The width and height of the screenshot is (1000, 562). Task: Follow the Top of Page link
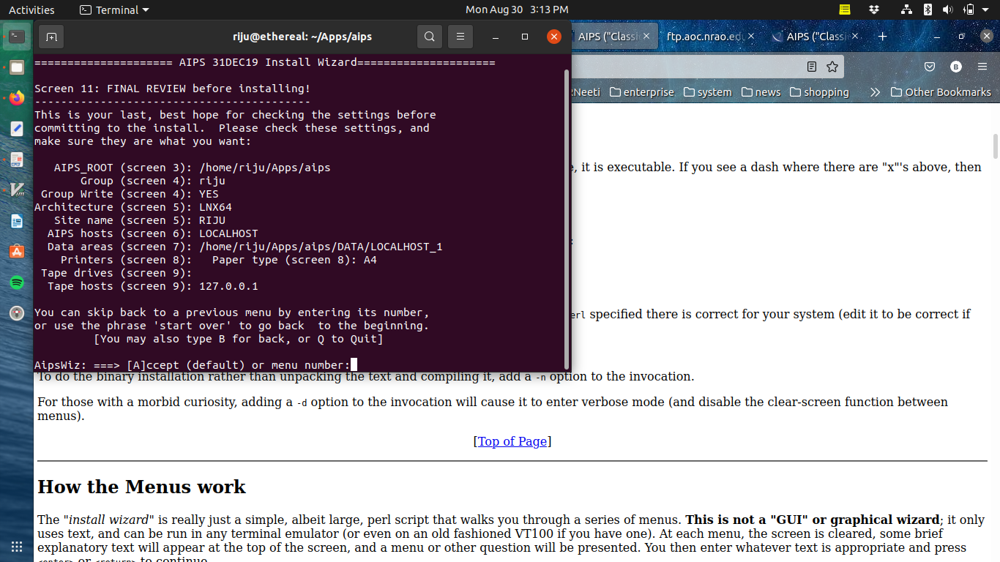click(512, 441)
